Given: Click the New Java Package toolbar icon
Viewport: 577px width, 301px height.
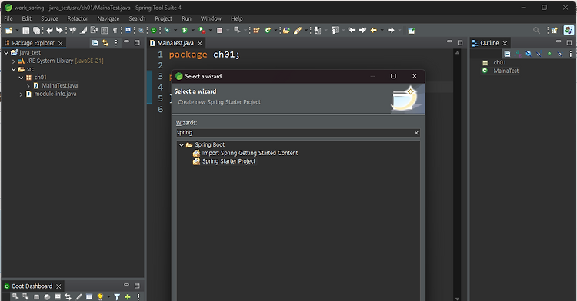Looking at the screenshot, I should pos(256,31).
